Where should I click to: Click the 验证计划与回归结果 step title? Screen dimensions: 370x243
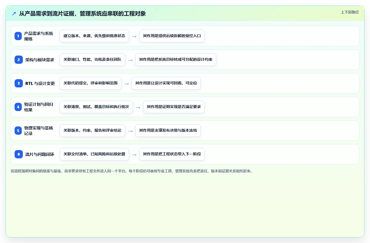coord(39,107)
